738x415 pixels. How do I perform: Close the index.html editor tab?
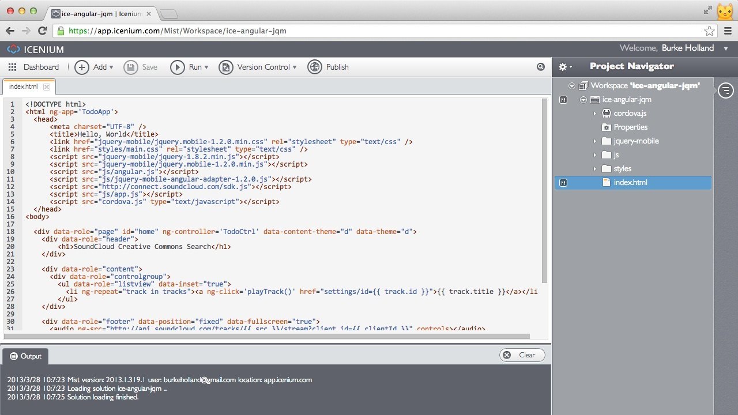click(x=47, y=87)
